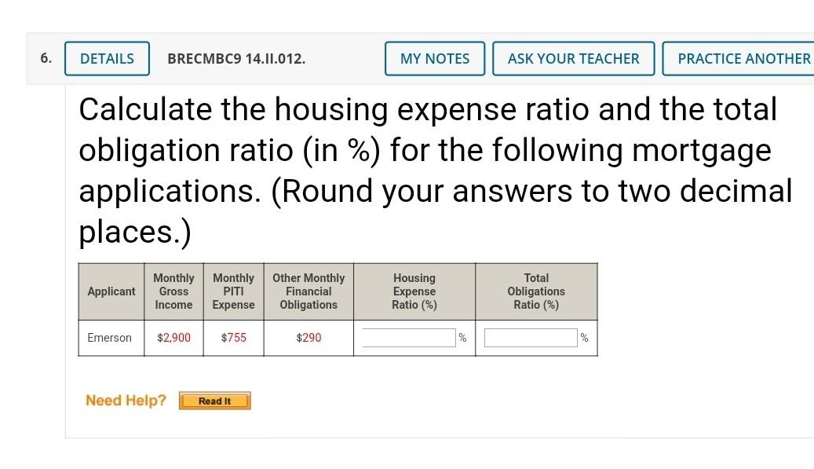Click the question number 6 label

[x=46, y=58]
